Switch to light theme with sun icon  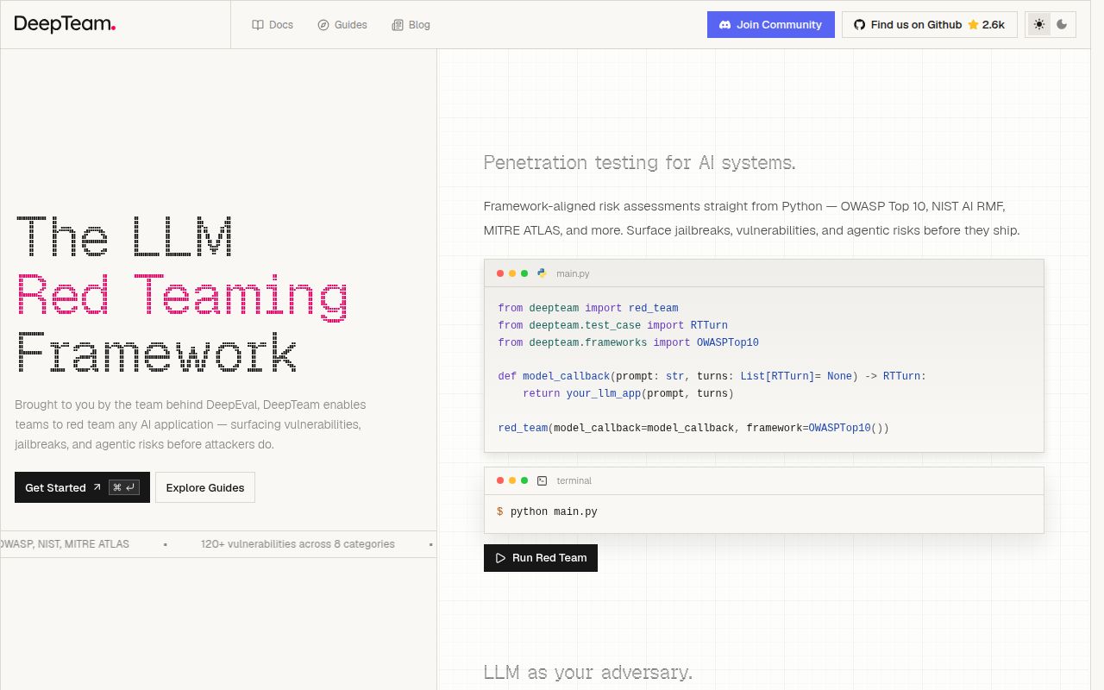tap(1039, 24)
